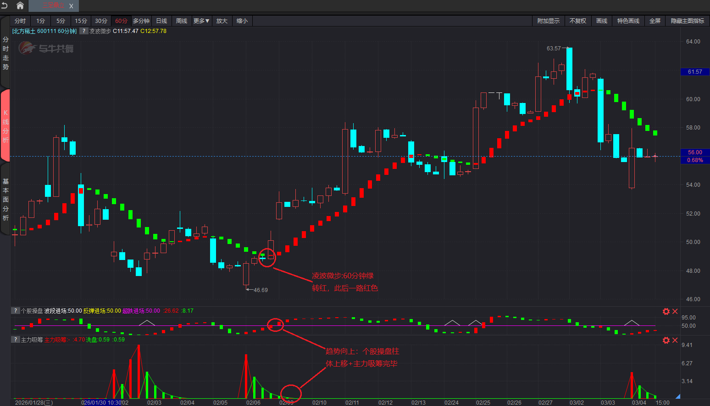The image size is (710, 406).
Task: Toggle 全屏 fullscreen mode
Action: tap(655, 21)
